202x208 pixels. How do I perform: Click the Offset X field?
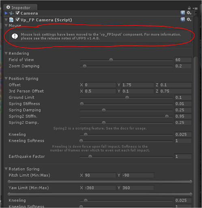100,85
